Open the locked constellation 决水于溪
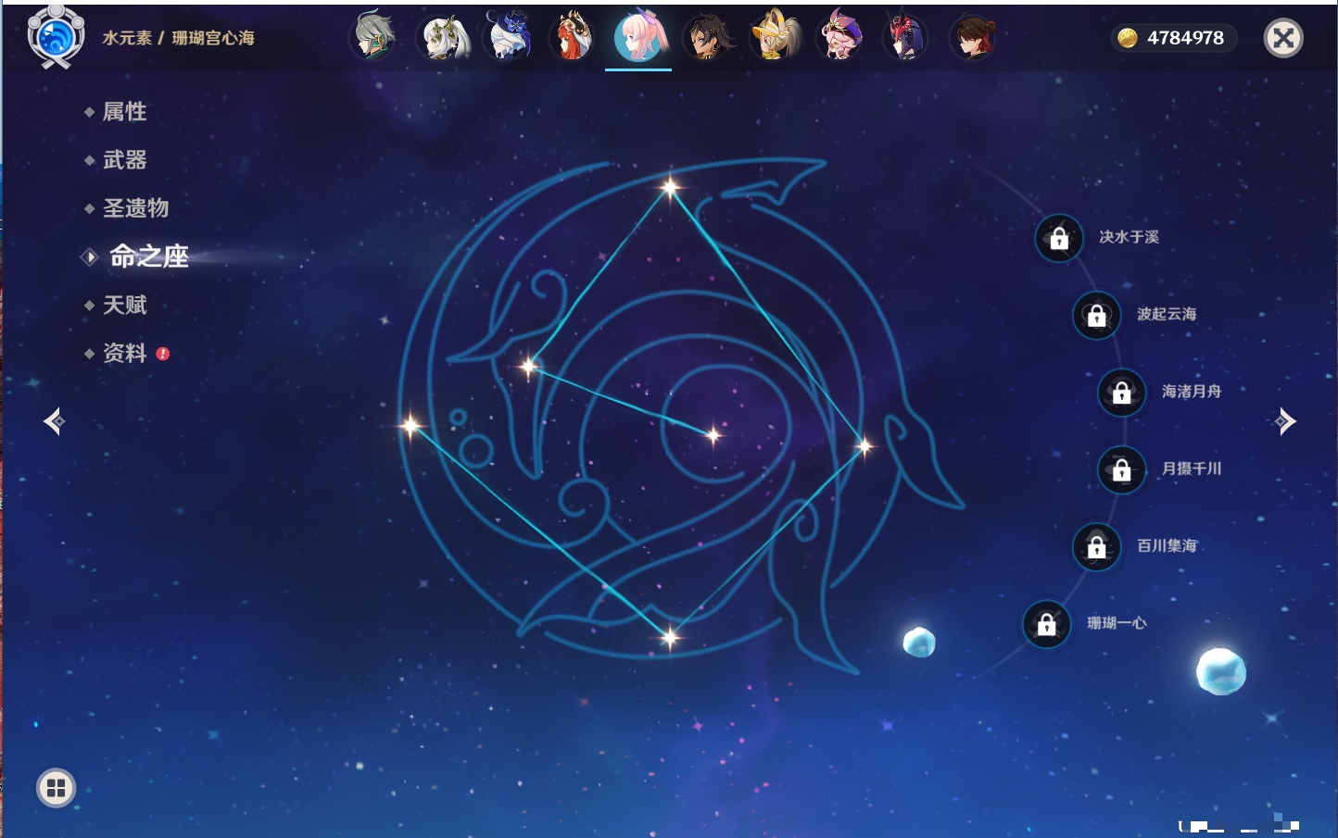1338x838 pixels. [x=1059, y=238]
